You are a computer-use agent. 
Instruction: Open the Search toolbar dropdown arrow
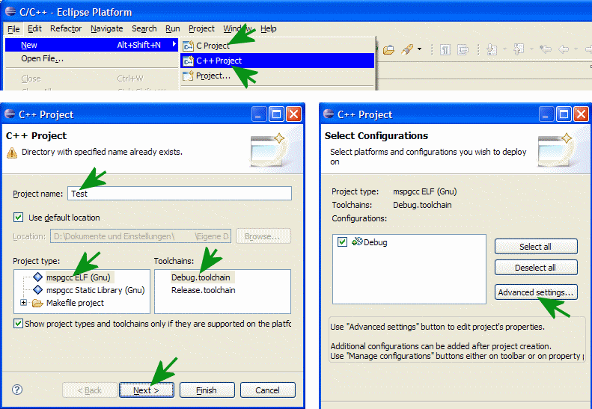pyautogui.click(x=419, y=49)
